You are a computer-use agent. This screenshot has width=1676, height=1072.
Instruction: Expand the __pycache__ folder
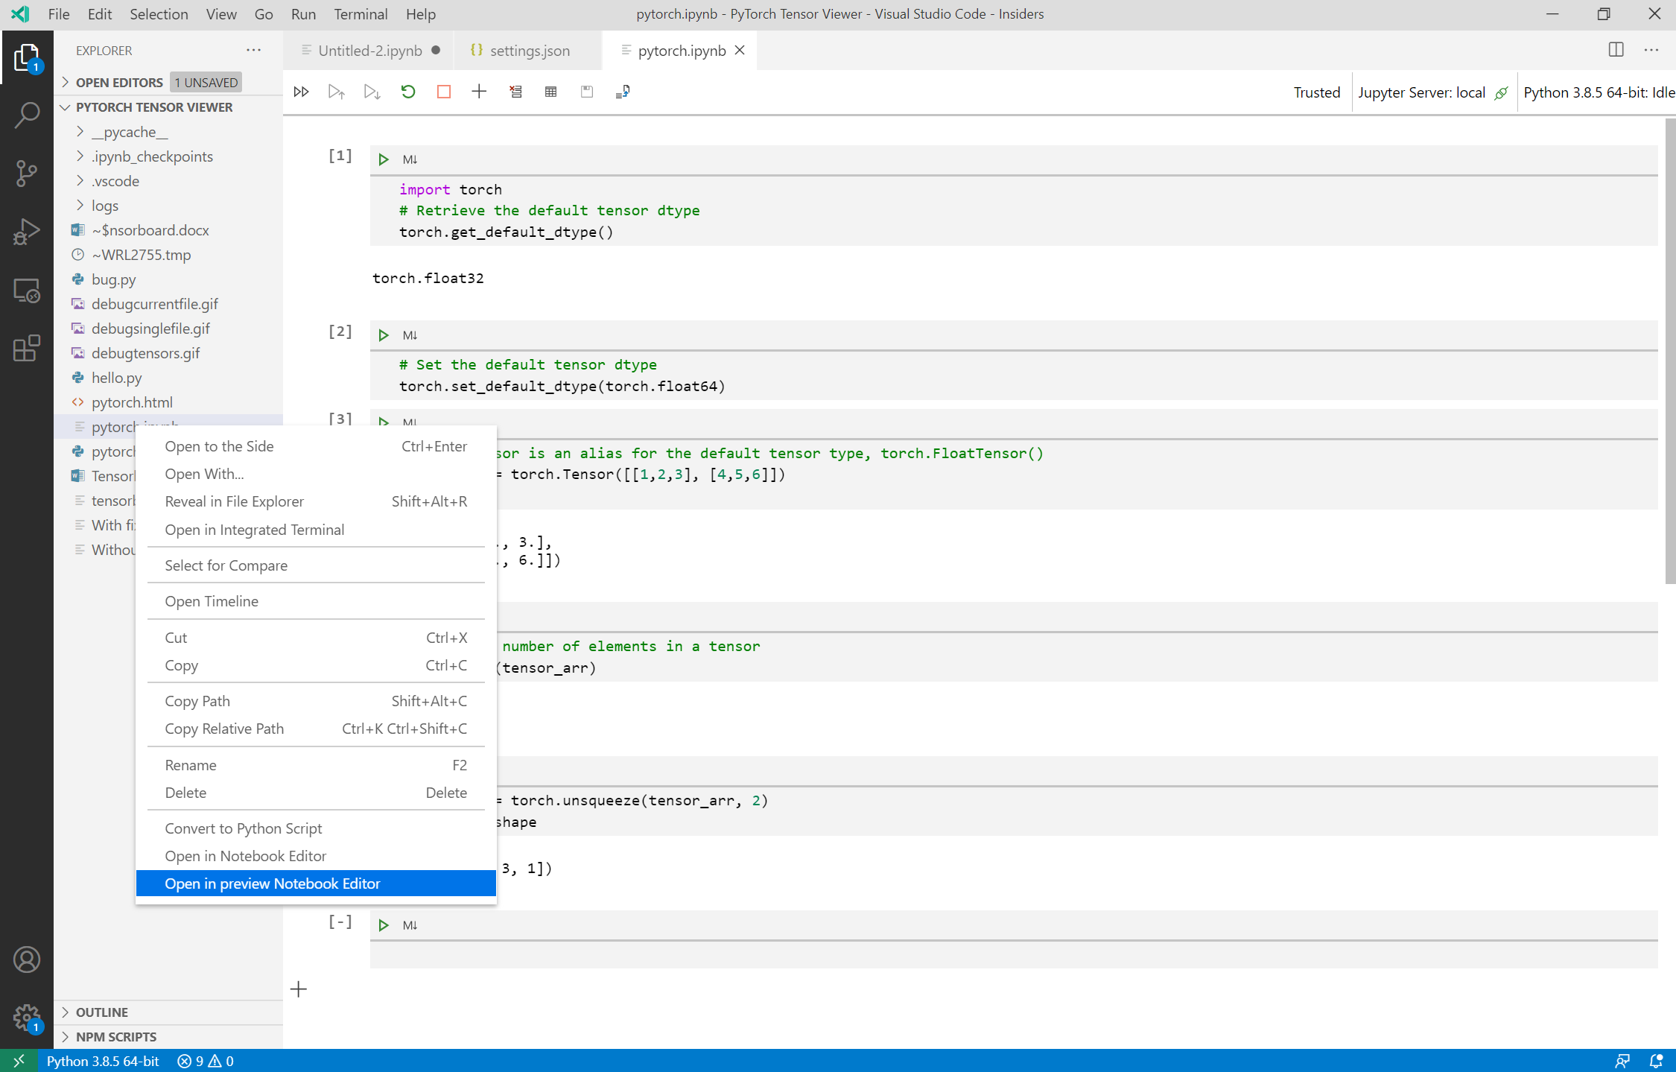click(129, 132)
